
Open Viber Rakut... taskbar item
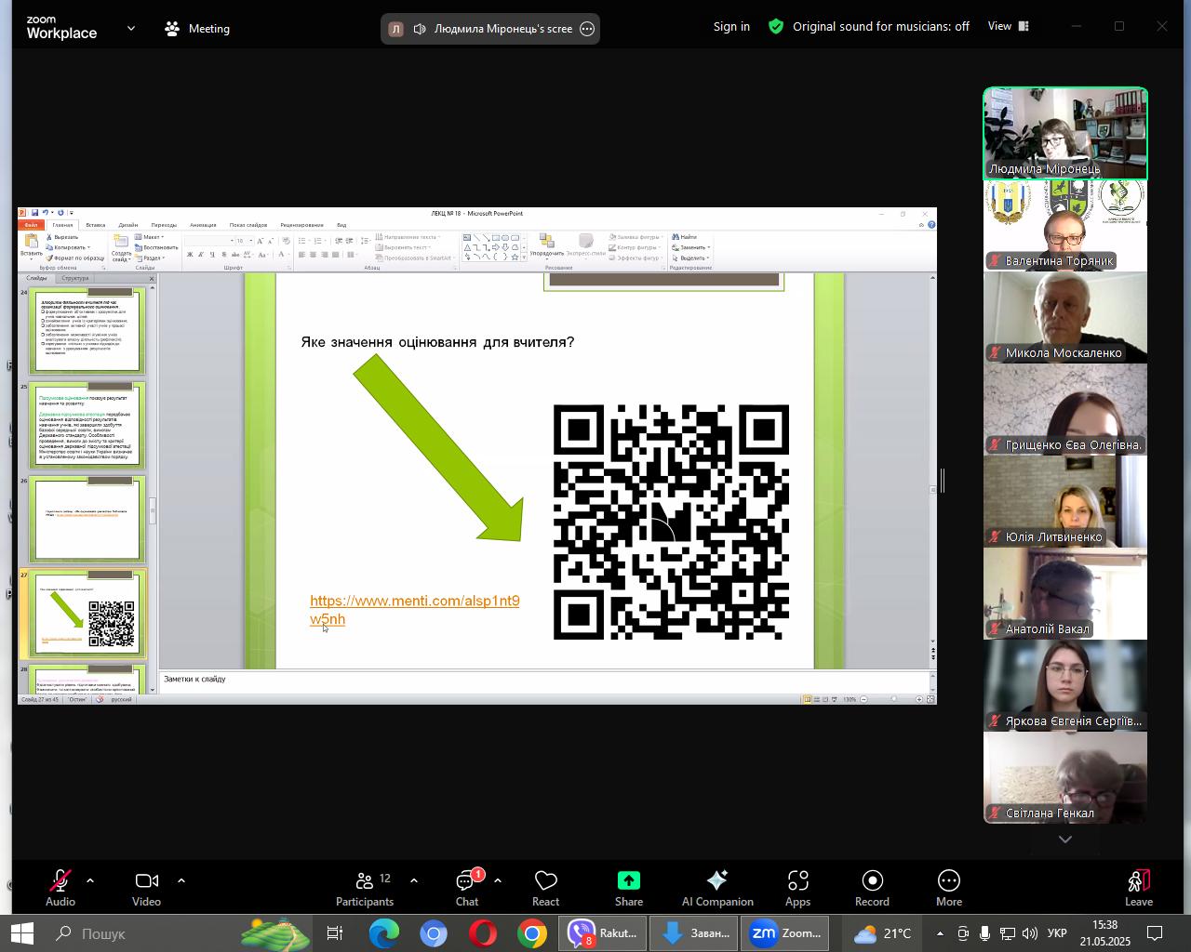pyautogui.click(x=603, y=933)
